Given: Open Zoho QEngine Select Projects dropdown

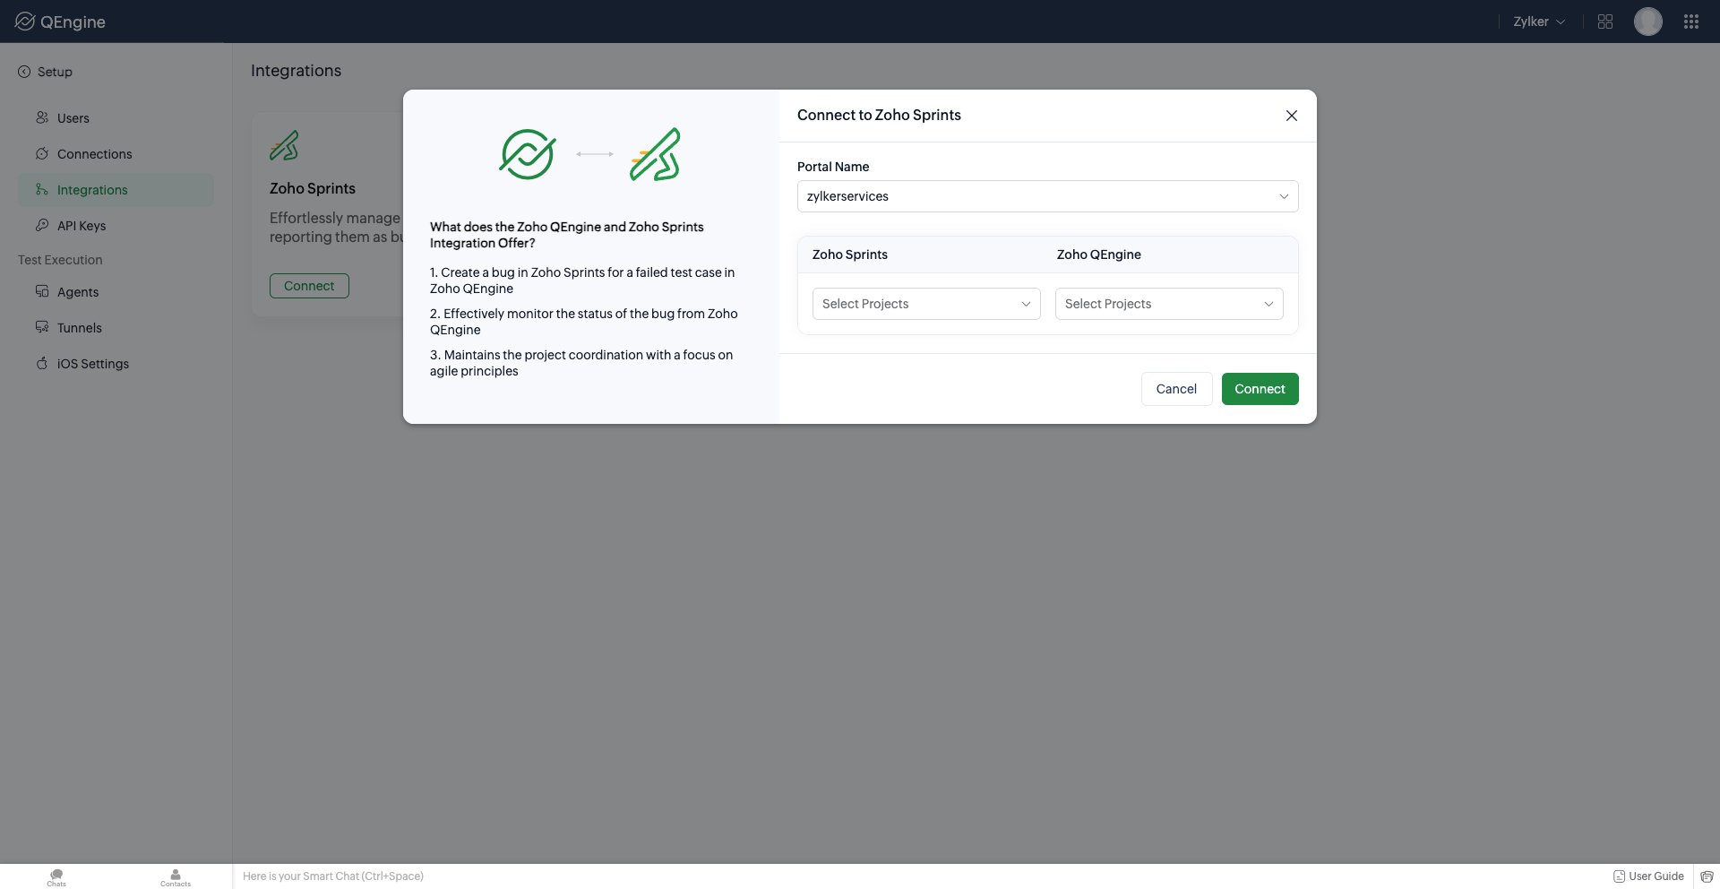Looking at the screenshot, I should pos(1169,304).
